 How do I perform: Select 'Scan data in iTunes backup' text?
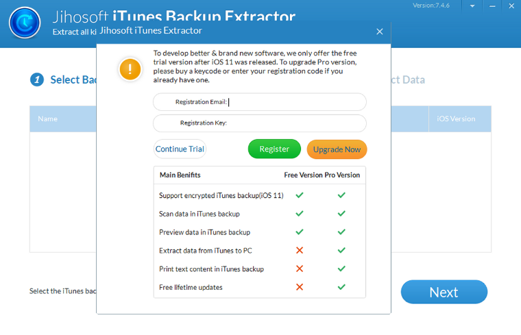coord(199,214)
